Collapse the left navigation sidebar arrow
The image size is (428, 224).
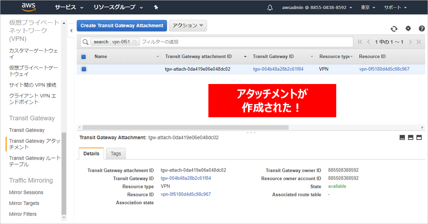coord(71,31)
